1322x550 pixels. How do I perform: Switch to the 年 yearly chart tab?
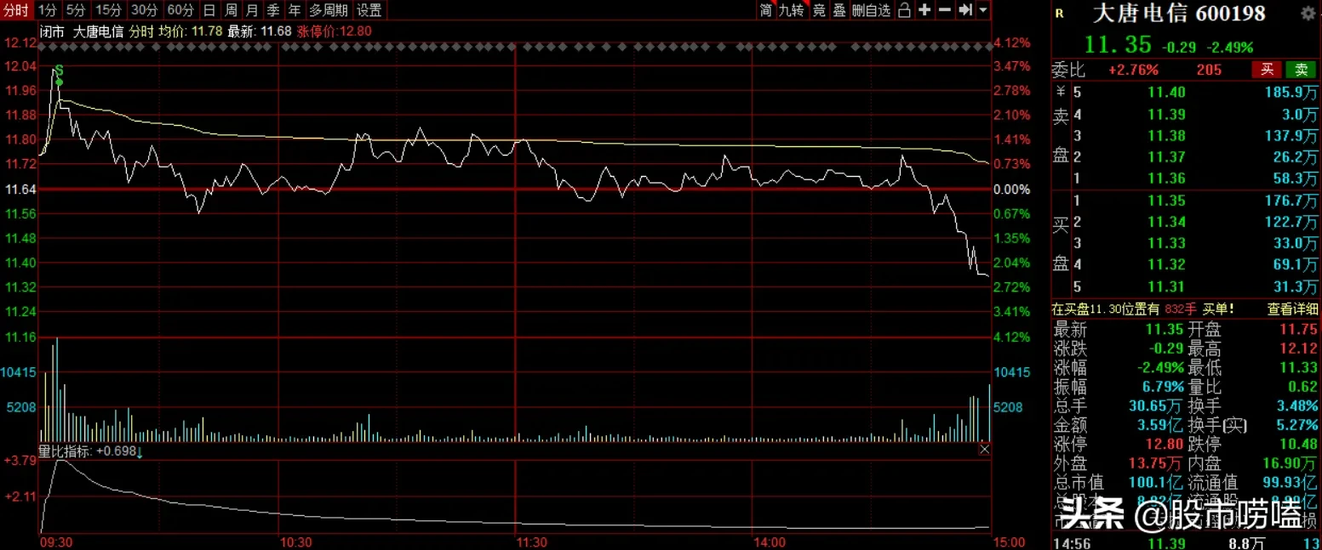[x=295, y=10]
